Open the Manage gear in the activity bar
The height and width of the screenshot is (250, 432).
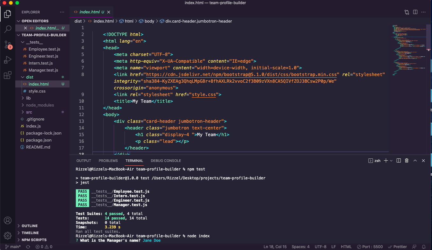7,236
